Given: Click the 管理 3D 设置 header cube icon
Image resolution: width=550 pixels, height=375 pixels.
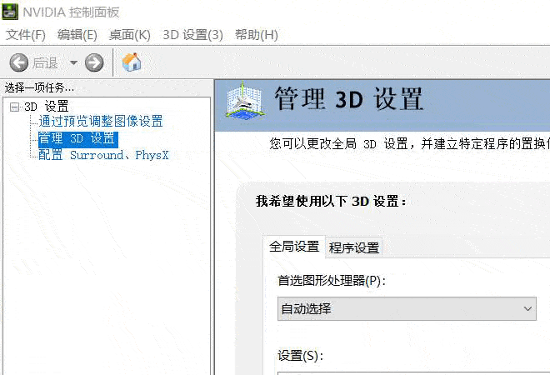Looking at the screenshot, I should pyautogui.click(x=244, y=102).
